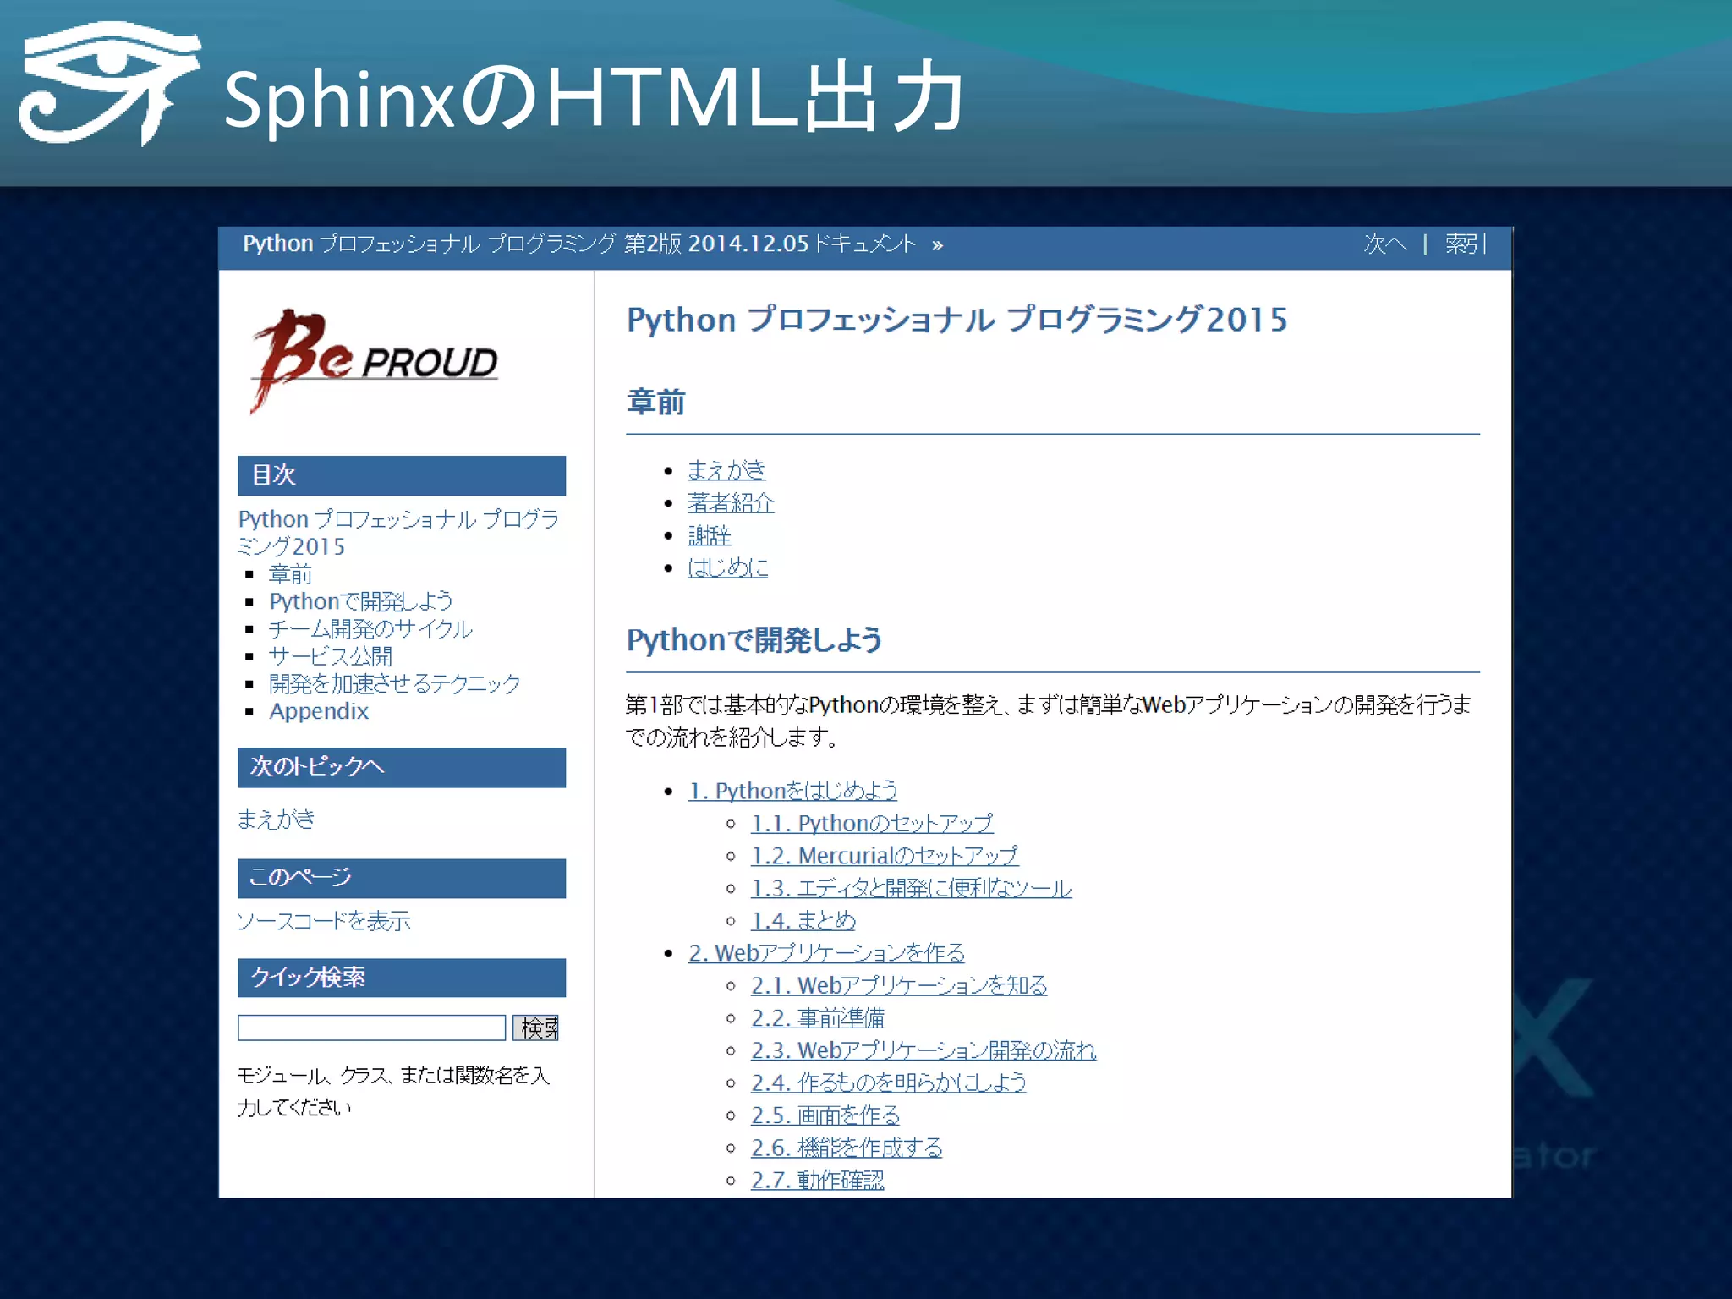Go to 開発を加速させるテクニック in sidebar
The image size is (1732, 1299).
pos(394,683)
